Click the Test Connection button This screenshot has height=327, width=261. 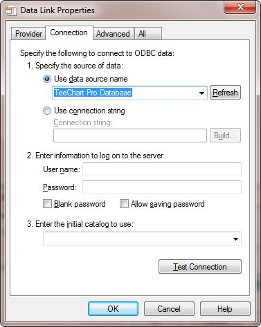[x=200, y=267]
